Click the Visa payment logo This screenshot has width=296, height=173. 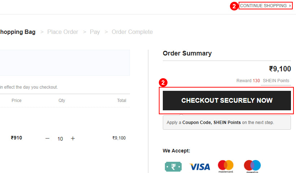[x=200, y=167]
